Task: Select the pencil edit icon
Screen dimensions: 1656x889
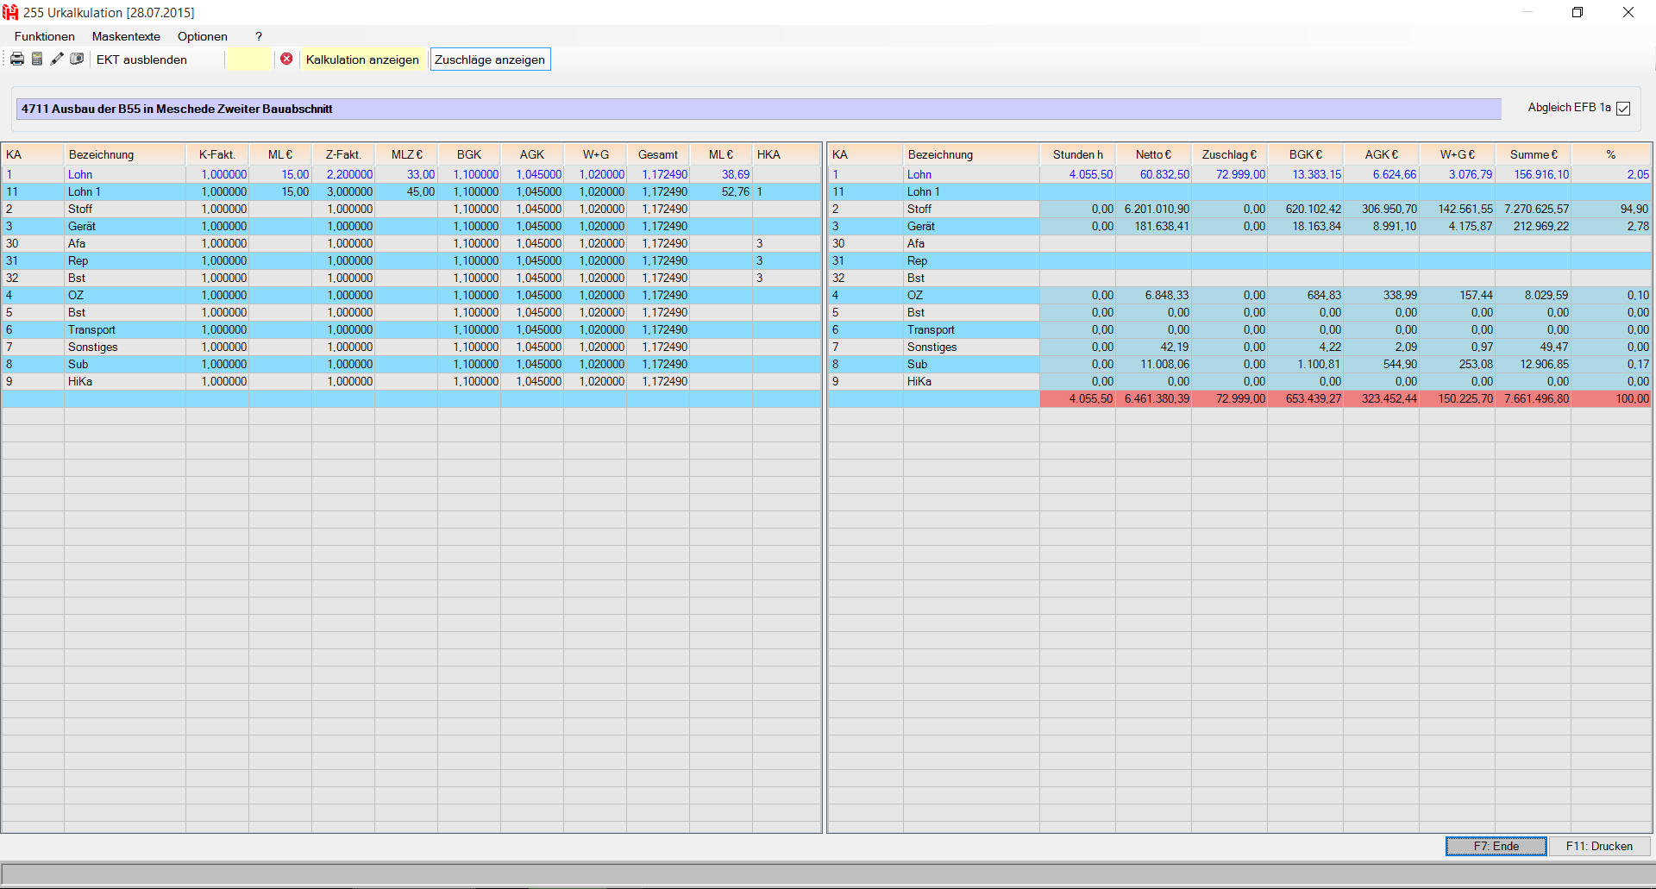Action: tap(57, 59)
